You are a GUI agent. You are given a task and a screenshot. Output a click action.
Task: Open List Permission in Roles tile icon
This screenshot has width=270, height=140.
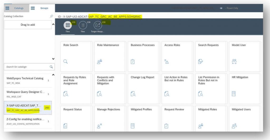(200, 94)
